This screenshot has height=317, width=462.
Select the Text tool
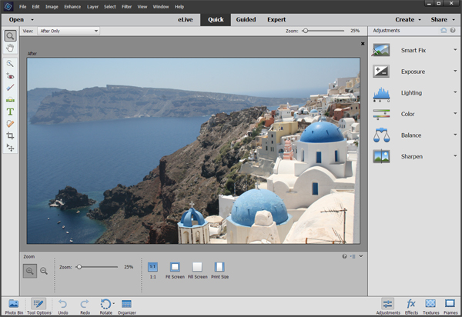coord(10,112)
